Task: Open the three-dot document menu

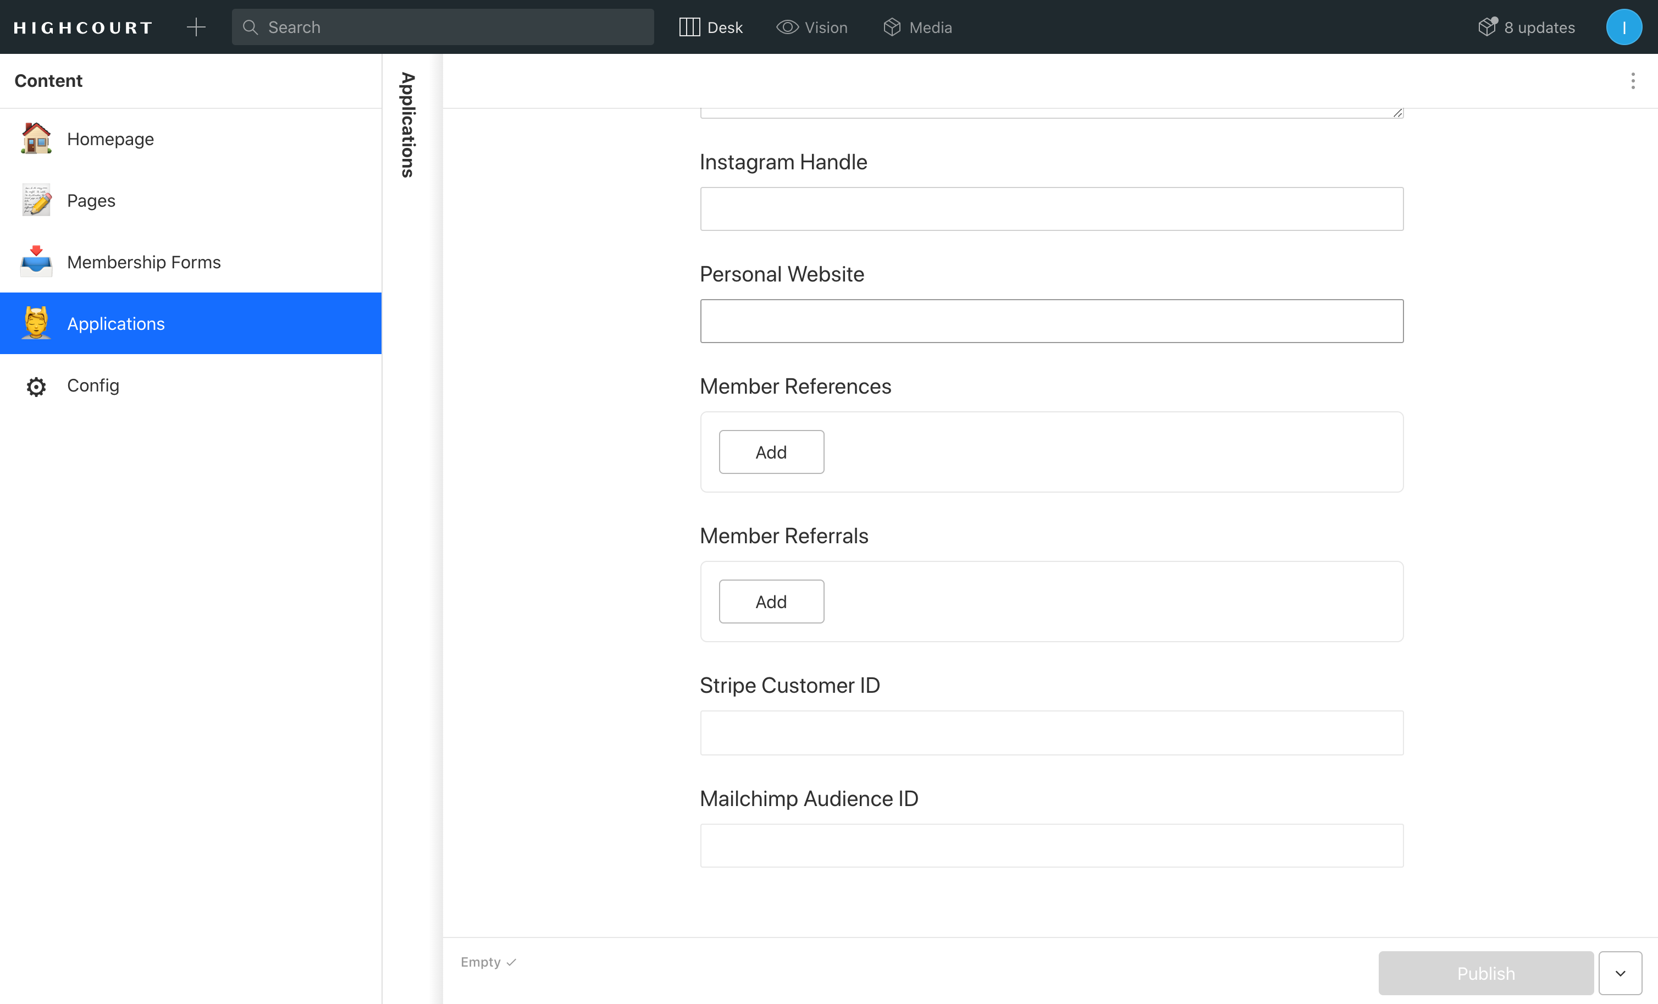Action: [1632, 81]
